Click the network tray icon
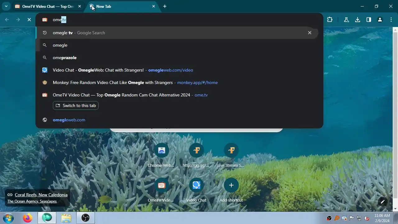This screenshot has height=224, width=398. (359, 218)
